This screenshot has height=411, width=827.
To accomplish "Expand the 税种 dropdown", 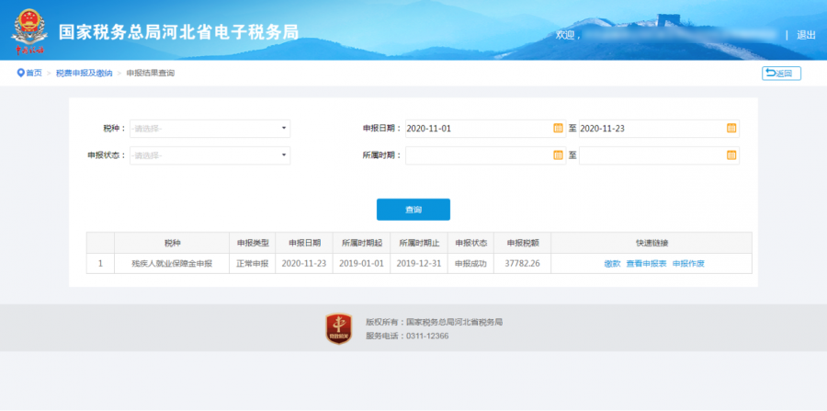I will [x=210, y=128].
